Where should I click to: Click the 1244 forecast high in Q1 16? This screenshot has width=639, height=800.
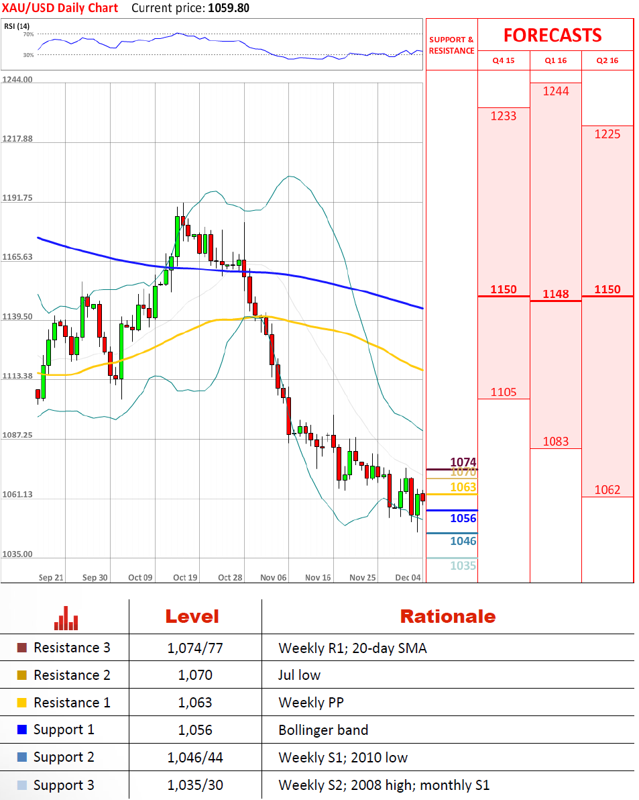556,91
